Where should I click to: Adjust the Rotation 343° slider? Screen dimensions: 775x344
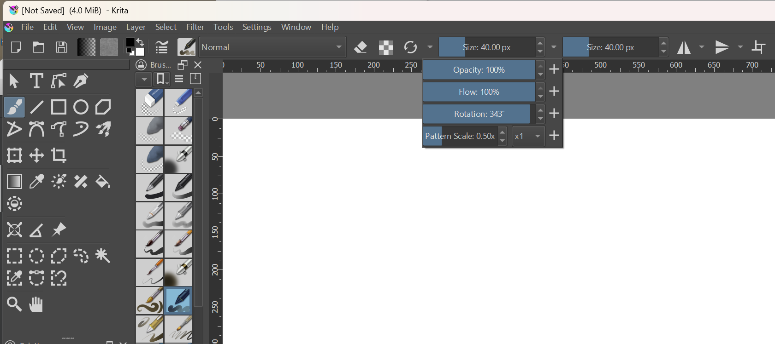pyautogui.click(x=479, y=114)
